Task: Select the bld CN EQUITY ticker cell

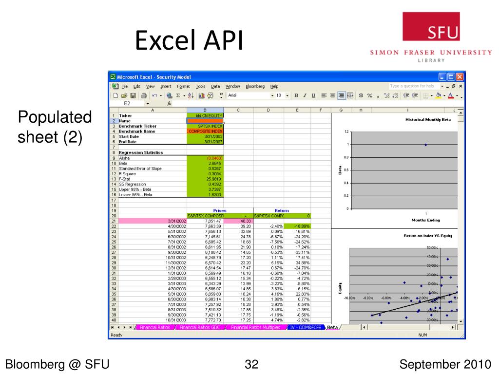Action: click(x=205, y=116)
